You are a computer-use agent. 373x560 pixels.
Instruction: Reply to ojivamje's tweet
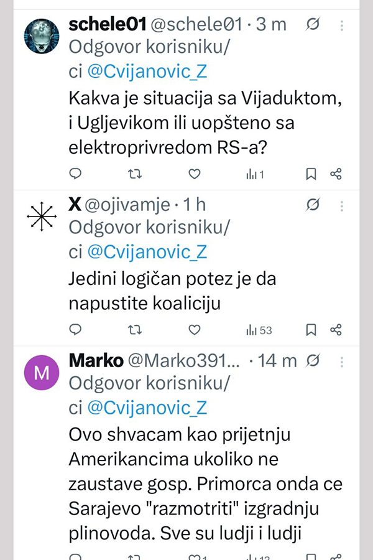coord(75,330)
